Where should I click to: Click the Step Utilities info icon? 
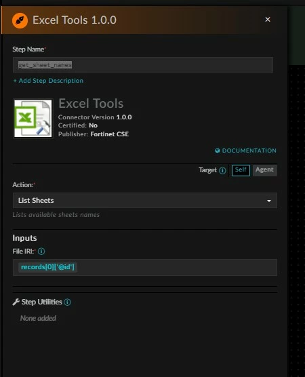coord(68,302)
